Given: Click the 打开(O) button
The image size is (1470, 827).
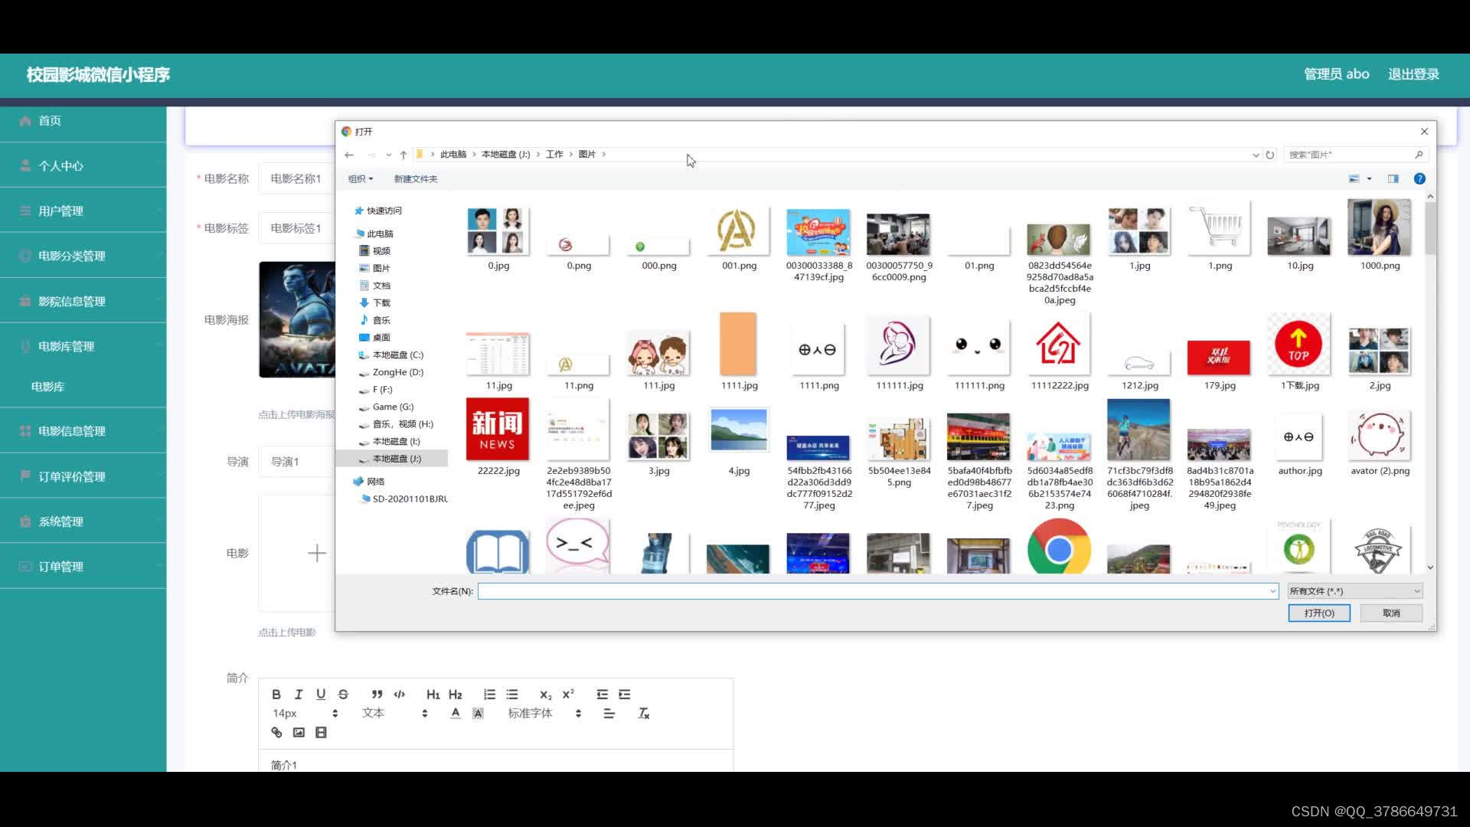Looking at the screenshot, I should pyautogui.click(x=1318, y=613).
